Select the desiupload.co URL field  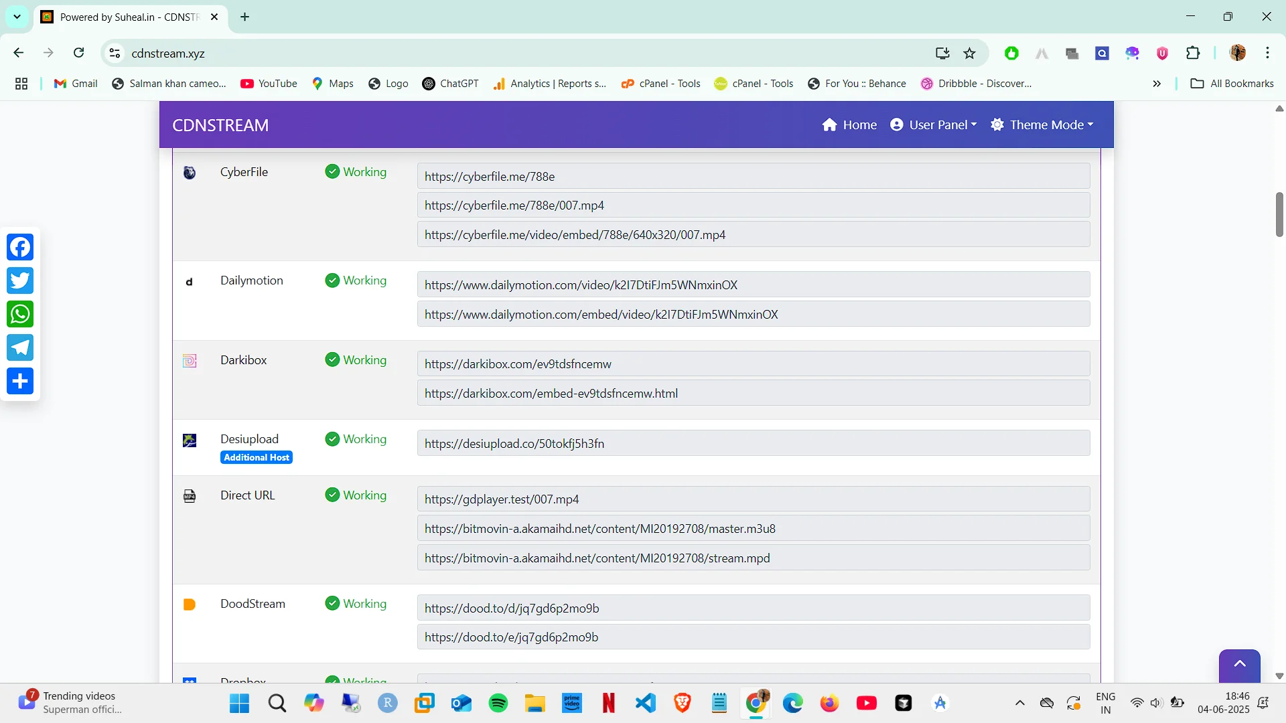[x=754, y=443]
